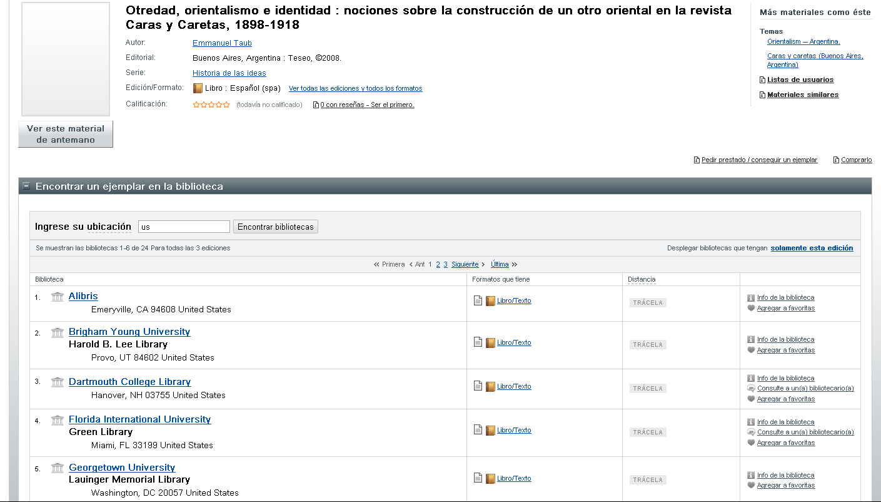This screenshot has height=502, width=881.
Task: Click TRÁCELA for Alibris
Action: tap(648, 303)
